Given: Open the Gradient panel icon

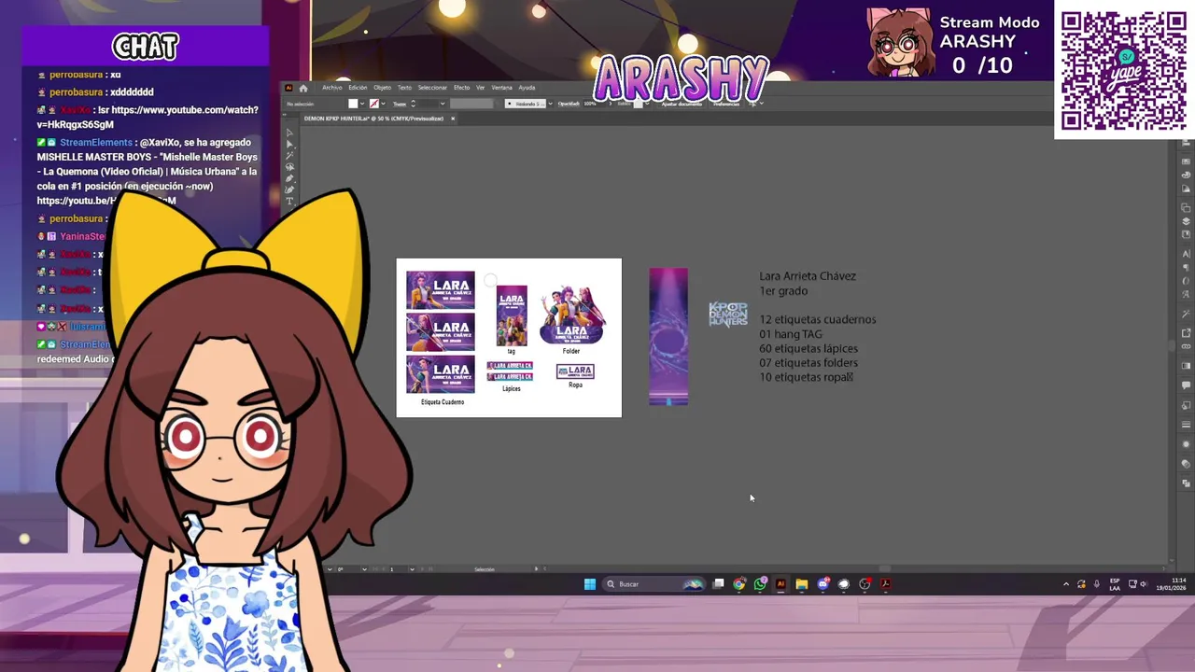Looking at the screenshot, I should (x=1186, y=366).
